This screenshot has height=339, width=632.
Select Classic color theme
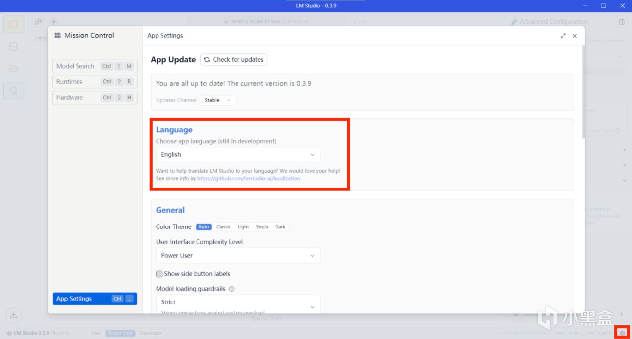224,227
